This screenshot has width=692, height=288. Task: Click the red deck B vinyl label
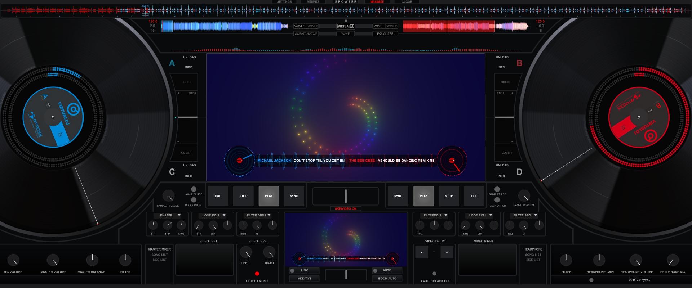pos(639,117)
